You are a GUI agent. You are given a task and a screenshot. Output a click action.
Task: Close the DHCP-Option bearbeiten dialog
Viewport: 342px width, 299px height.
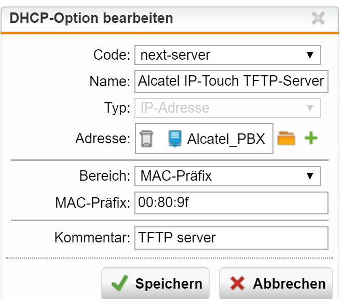point(318,18)
